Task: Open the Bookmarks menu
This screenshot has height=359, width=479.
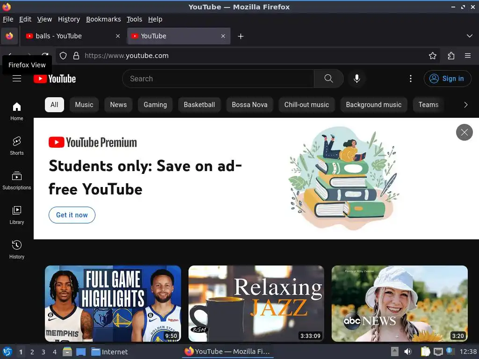Action: [103, 19]
